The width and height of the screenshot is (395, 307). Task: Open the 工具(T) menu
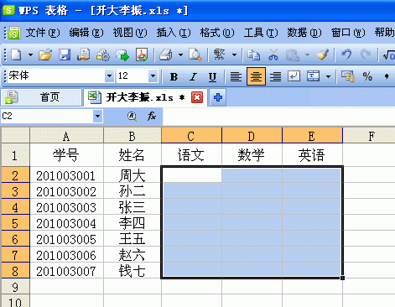[x=261, y=33]
